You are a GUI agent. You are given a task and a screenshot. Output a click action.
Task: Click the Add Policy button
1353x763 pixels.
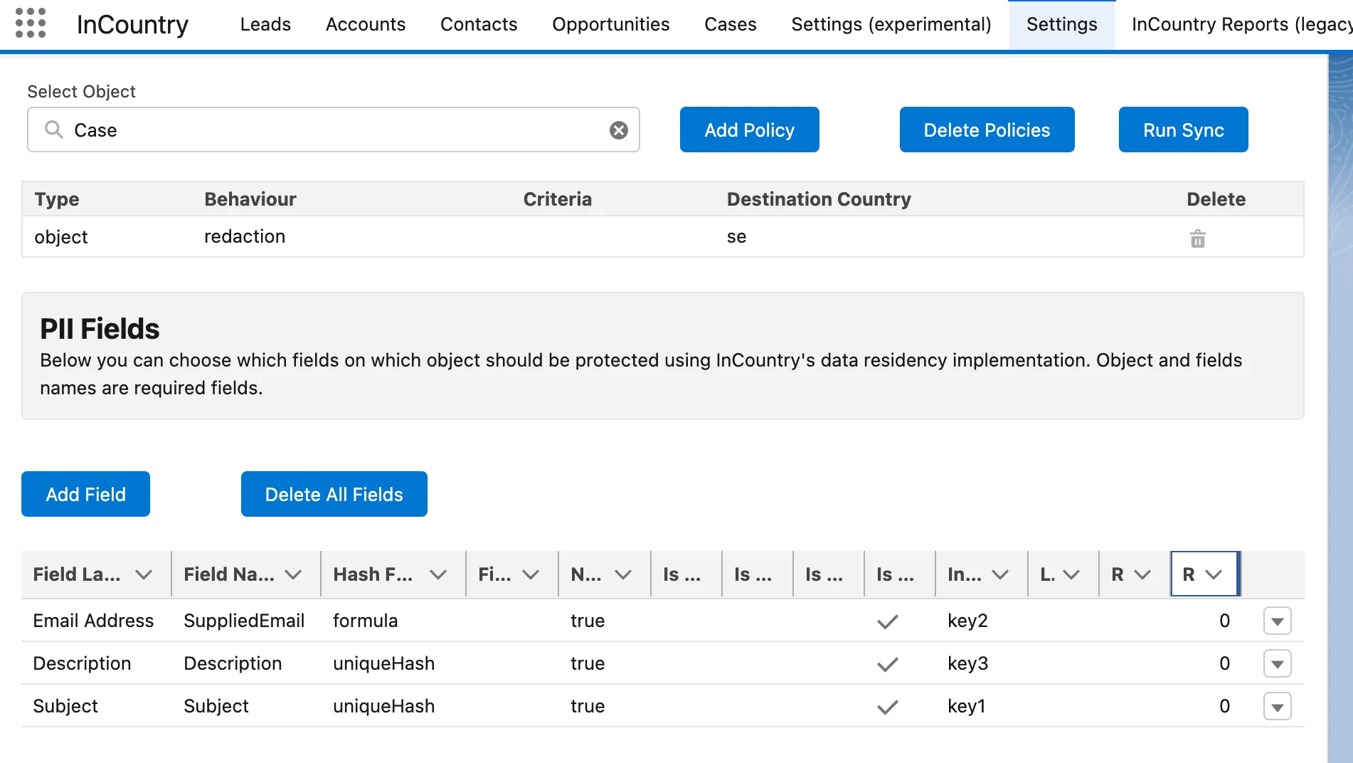[x=749, y=130]
